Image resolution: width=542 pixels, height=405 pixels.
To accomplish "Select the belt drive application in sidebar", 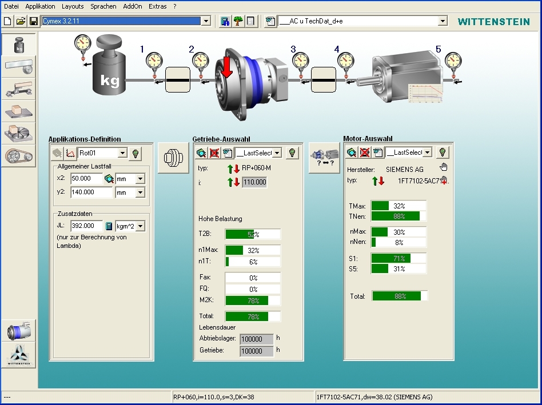I will (19, 155).
